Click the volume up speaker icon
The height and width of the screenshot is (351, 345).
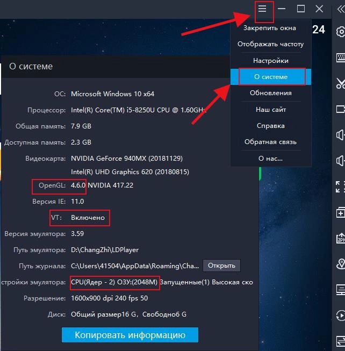pos(340,134)
